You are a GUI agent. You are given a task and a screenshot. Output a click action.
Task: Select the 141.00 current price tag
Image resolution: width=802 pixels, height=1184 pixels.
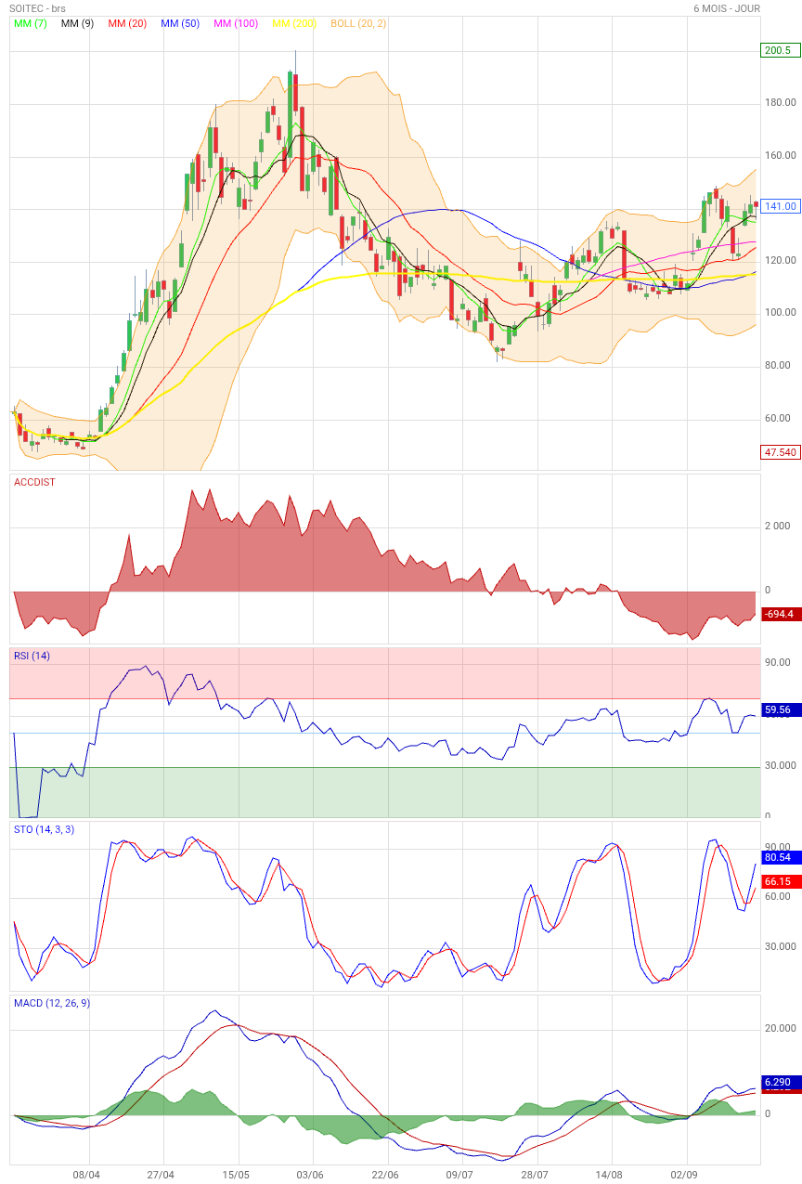tap(780, 206)
